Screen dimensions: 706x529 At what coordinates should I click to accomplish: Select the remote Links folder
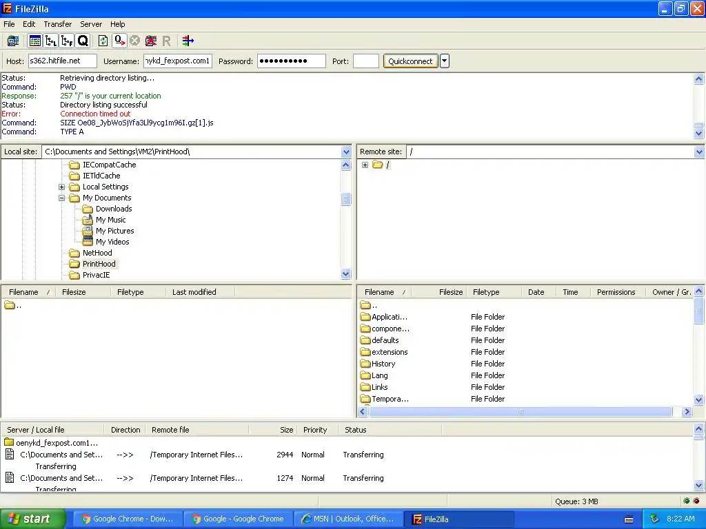click(380, 387)
